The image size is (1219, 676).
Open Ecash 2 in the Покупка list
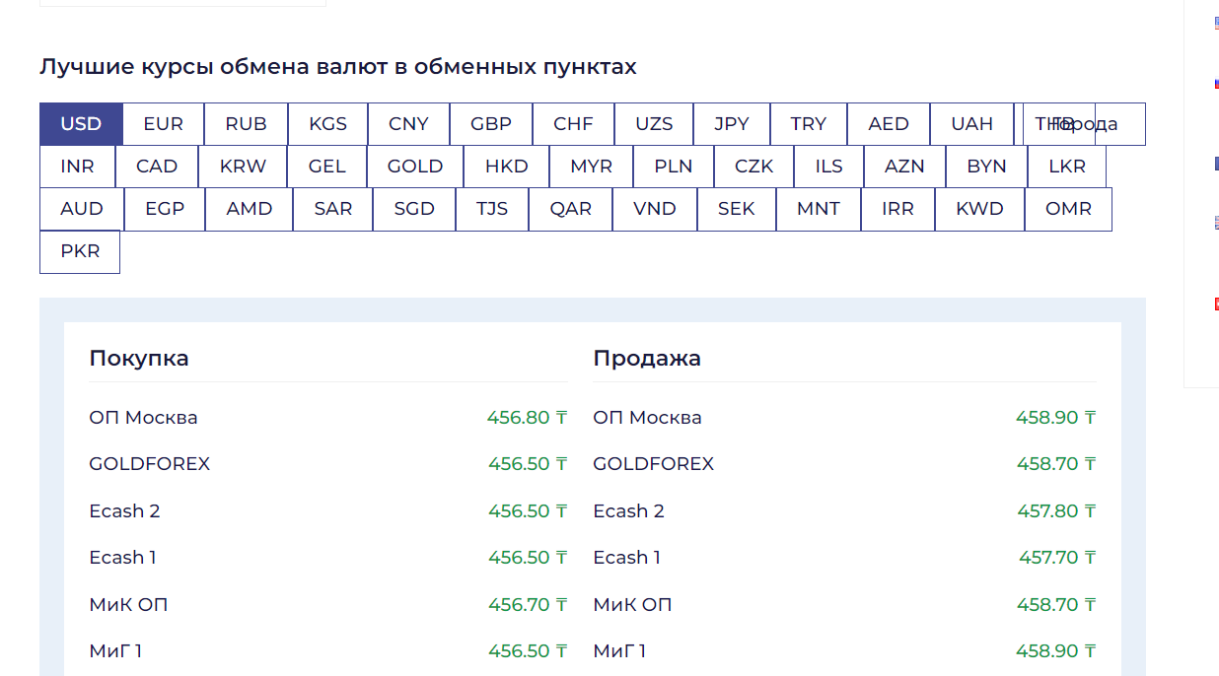tap(124, 511)
